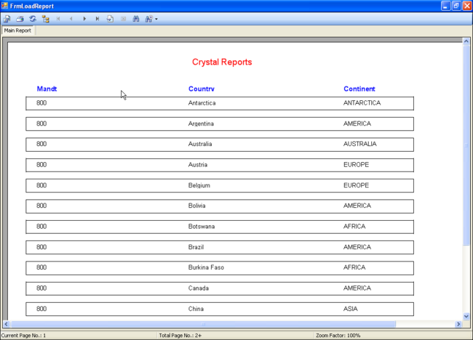473x340 pixels.
Task: Click 800 in the Canada row
Action: coord(41,288)
